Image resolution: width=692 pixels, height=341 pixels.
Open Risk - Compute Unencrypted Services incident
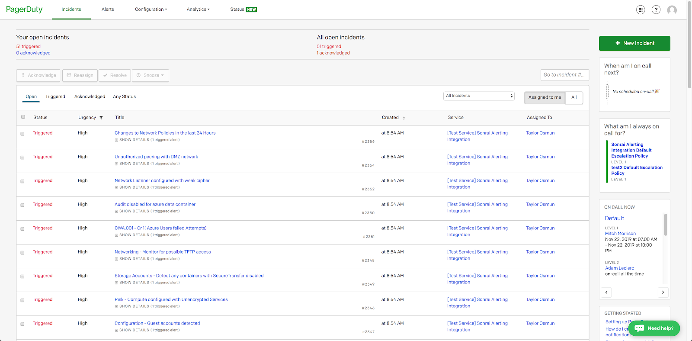tap(171, 299)
